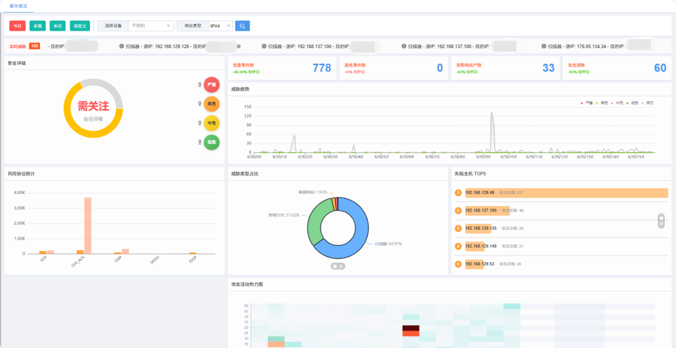Image resolution: width=676 pixels, height=348 pixels.
Task: Filter events by 本月
Action: point(58,26)
